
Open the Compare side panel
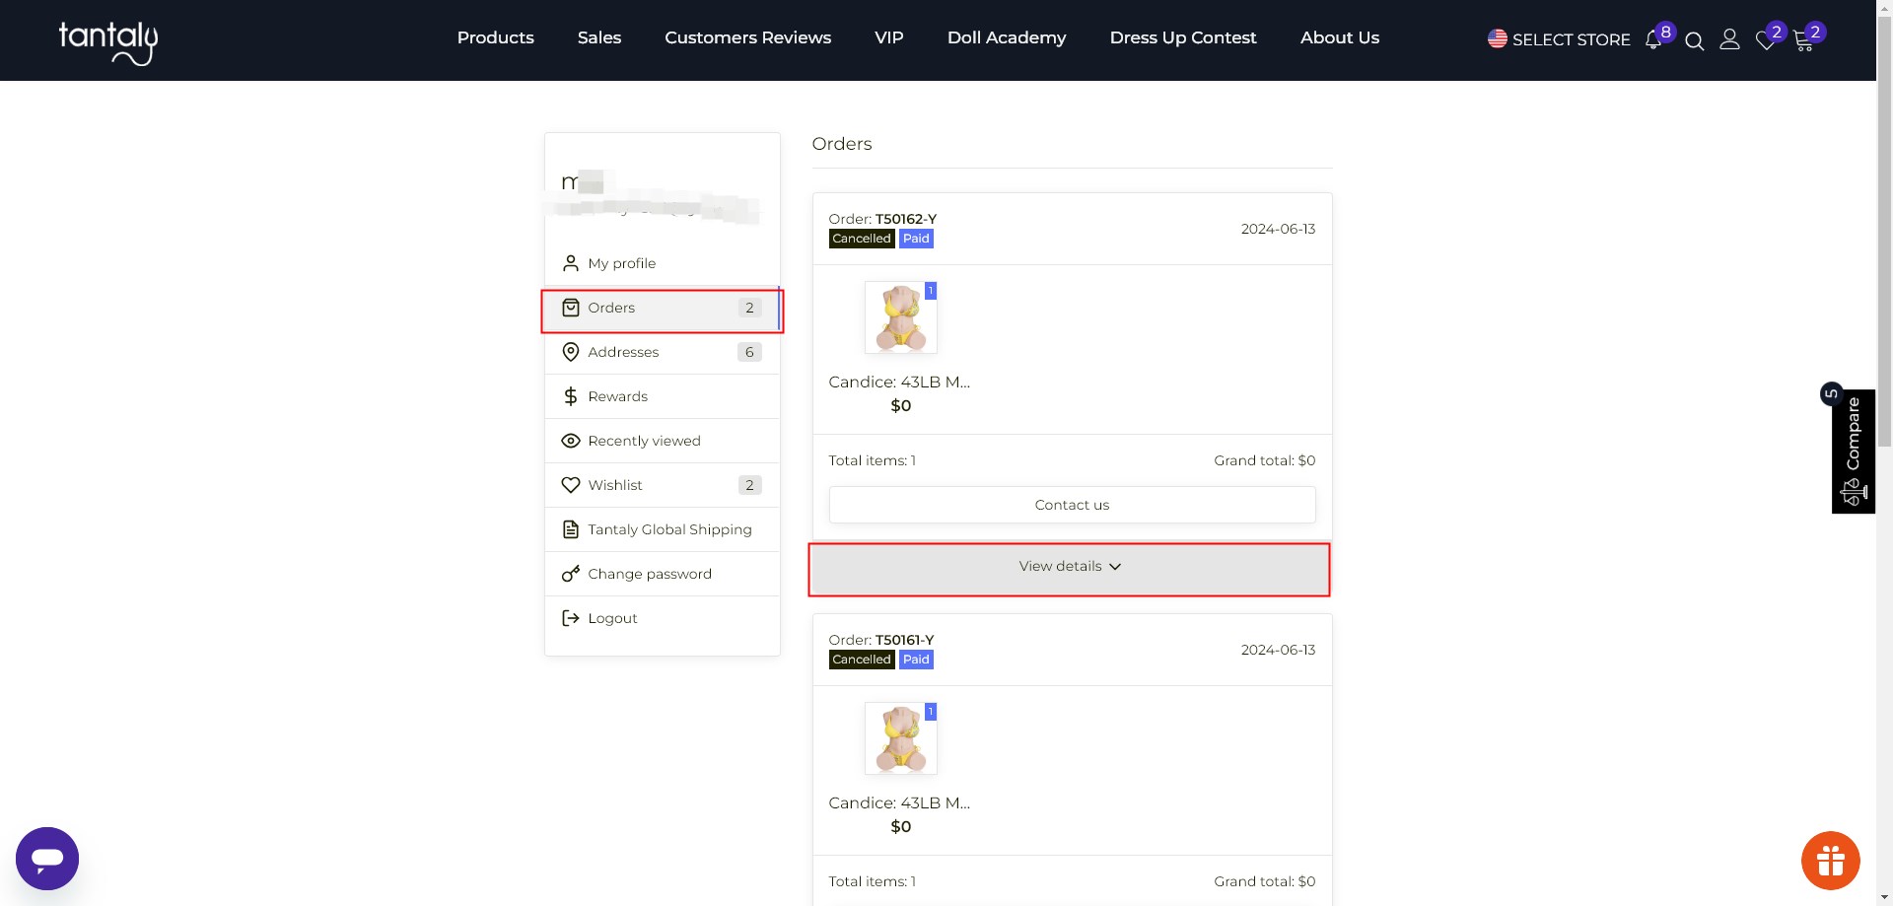pos(1853,452)
